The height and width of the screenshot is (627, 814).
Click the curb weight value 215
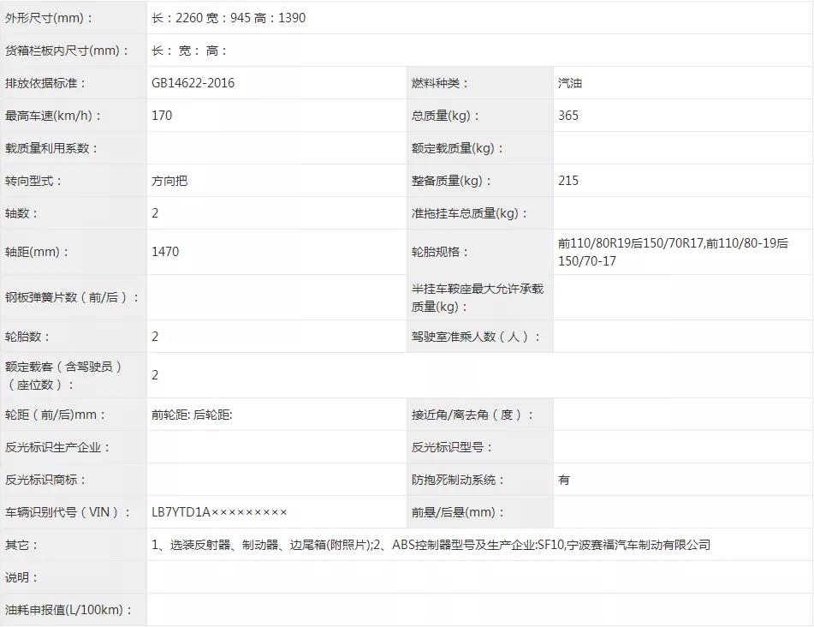coord(568,181)
